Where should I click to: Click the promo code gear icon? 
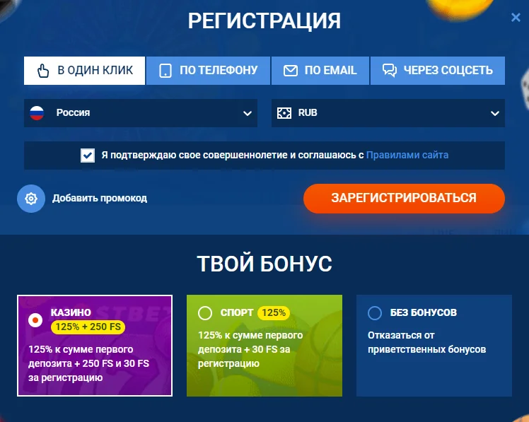31,199
